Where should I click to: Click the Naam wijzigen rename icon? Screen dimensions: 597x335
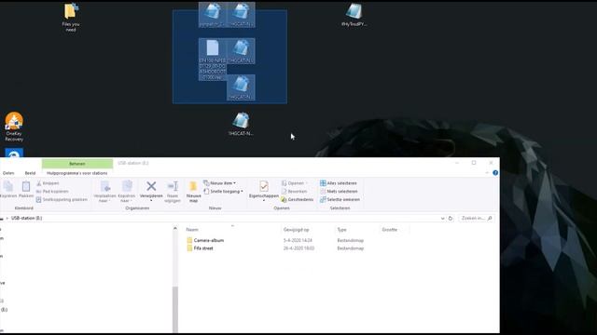point(173,191)
